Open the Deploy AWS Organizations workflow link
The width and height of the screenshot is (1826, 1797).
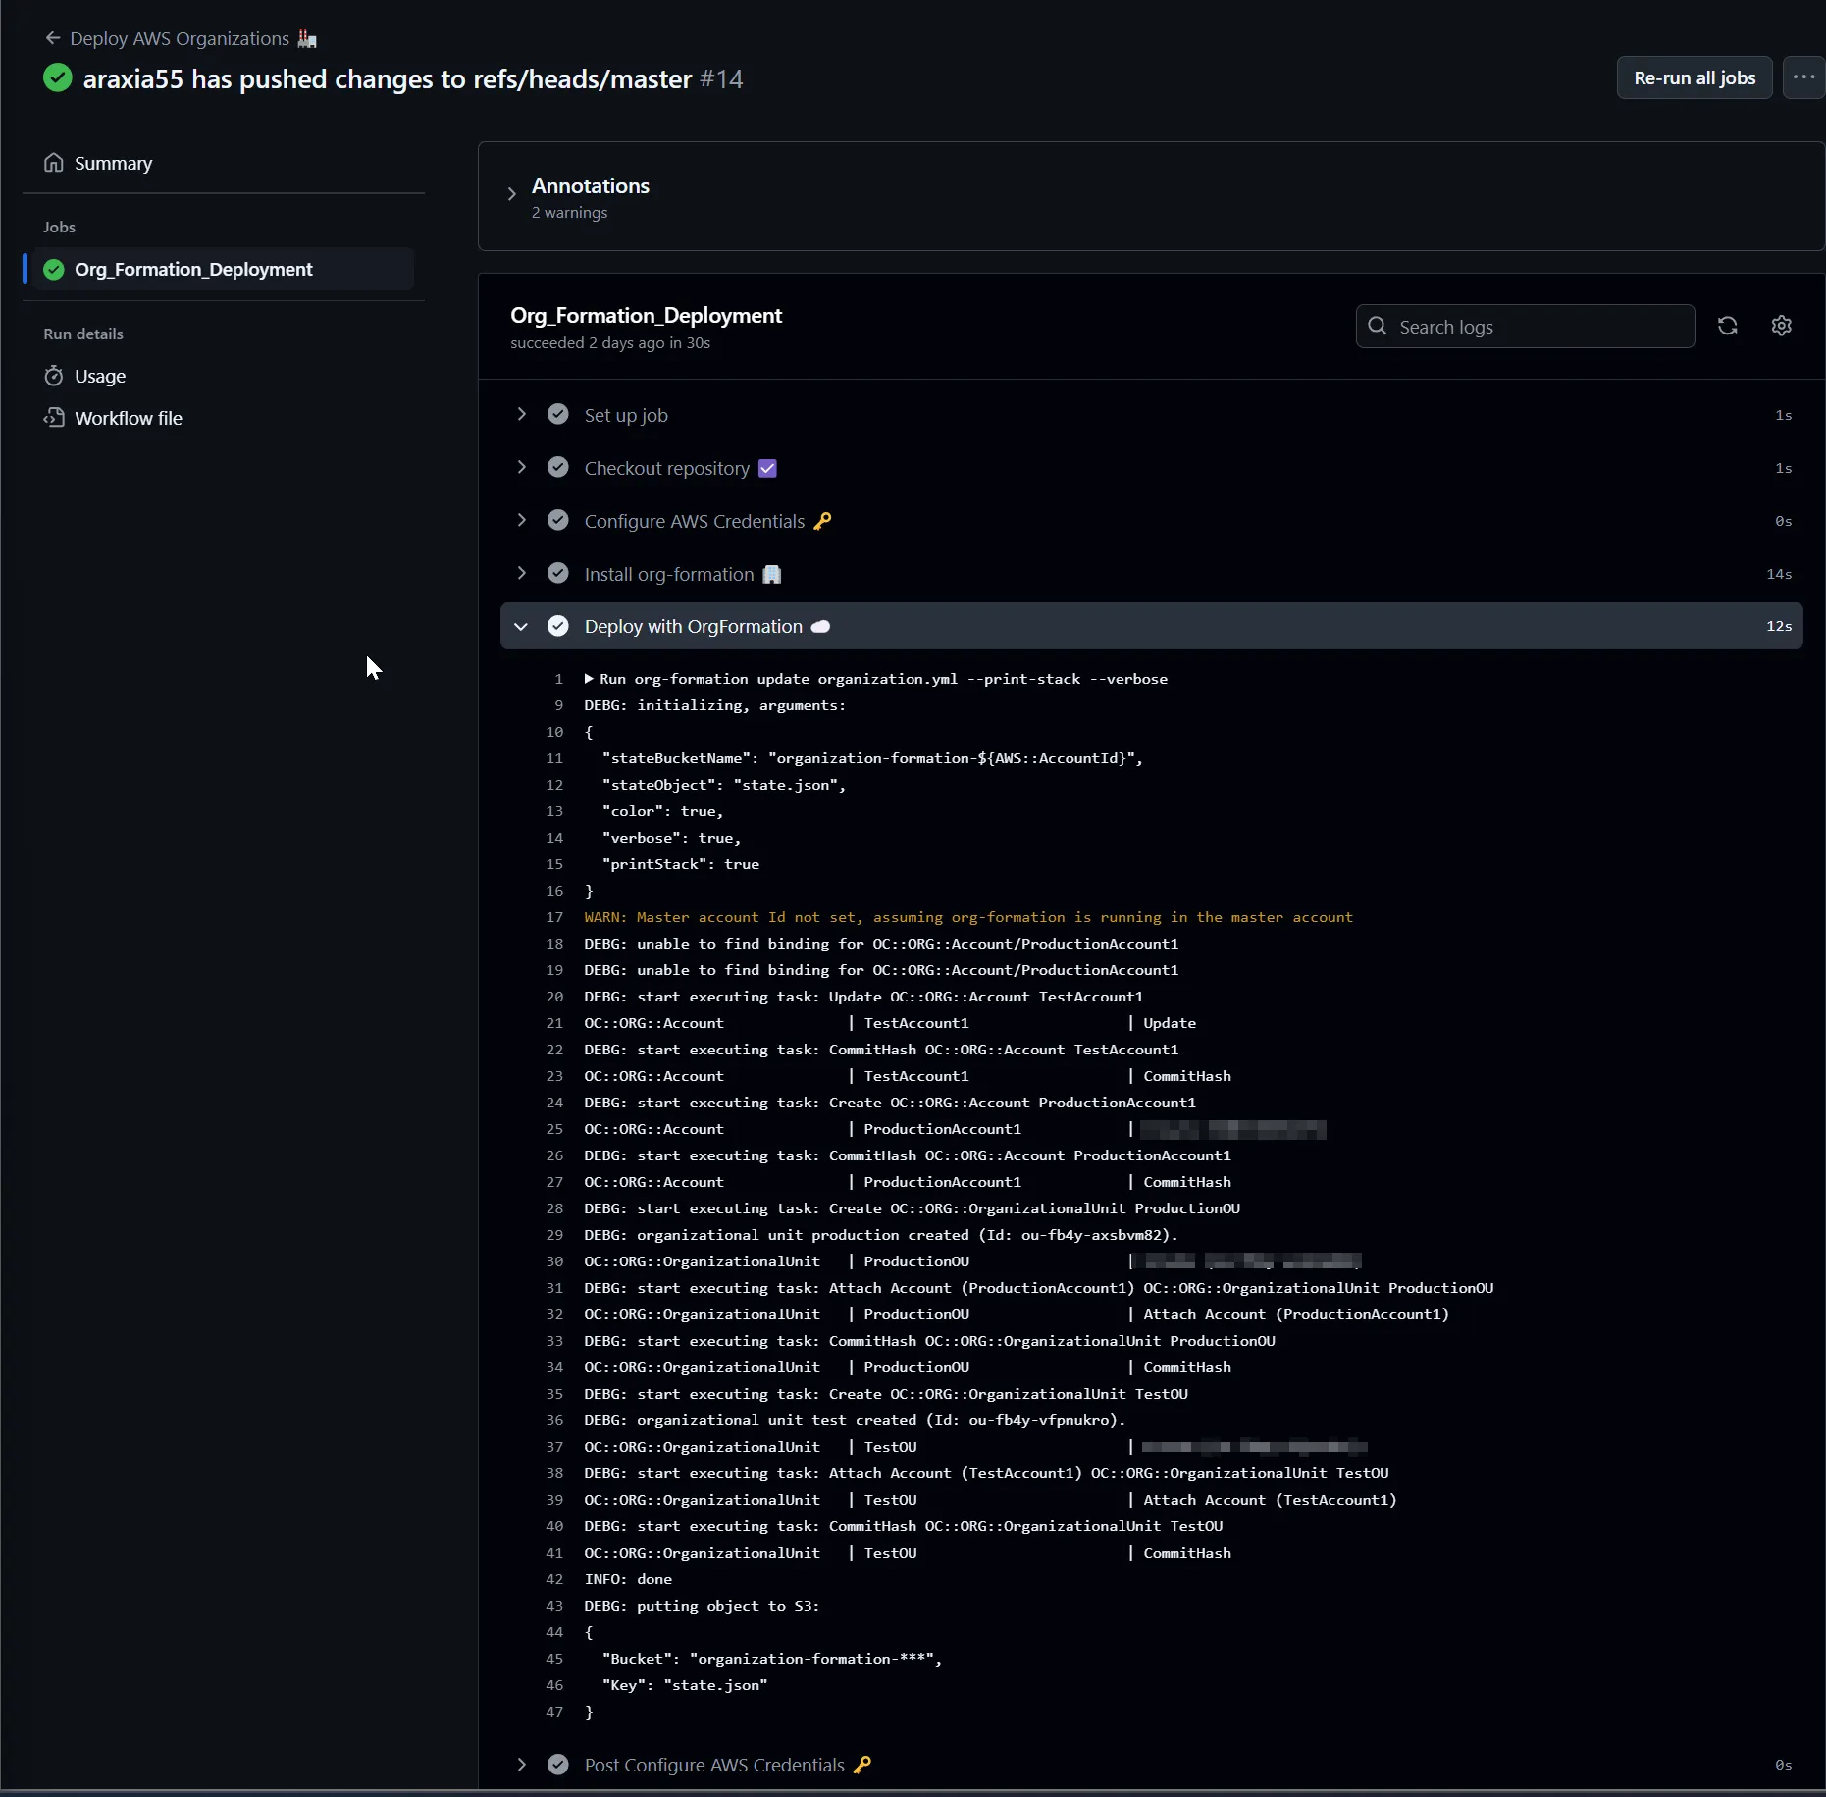coord(180,38)
